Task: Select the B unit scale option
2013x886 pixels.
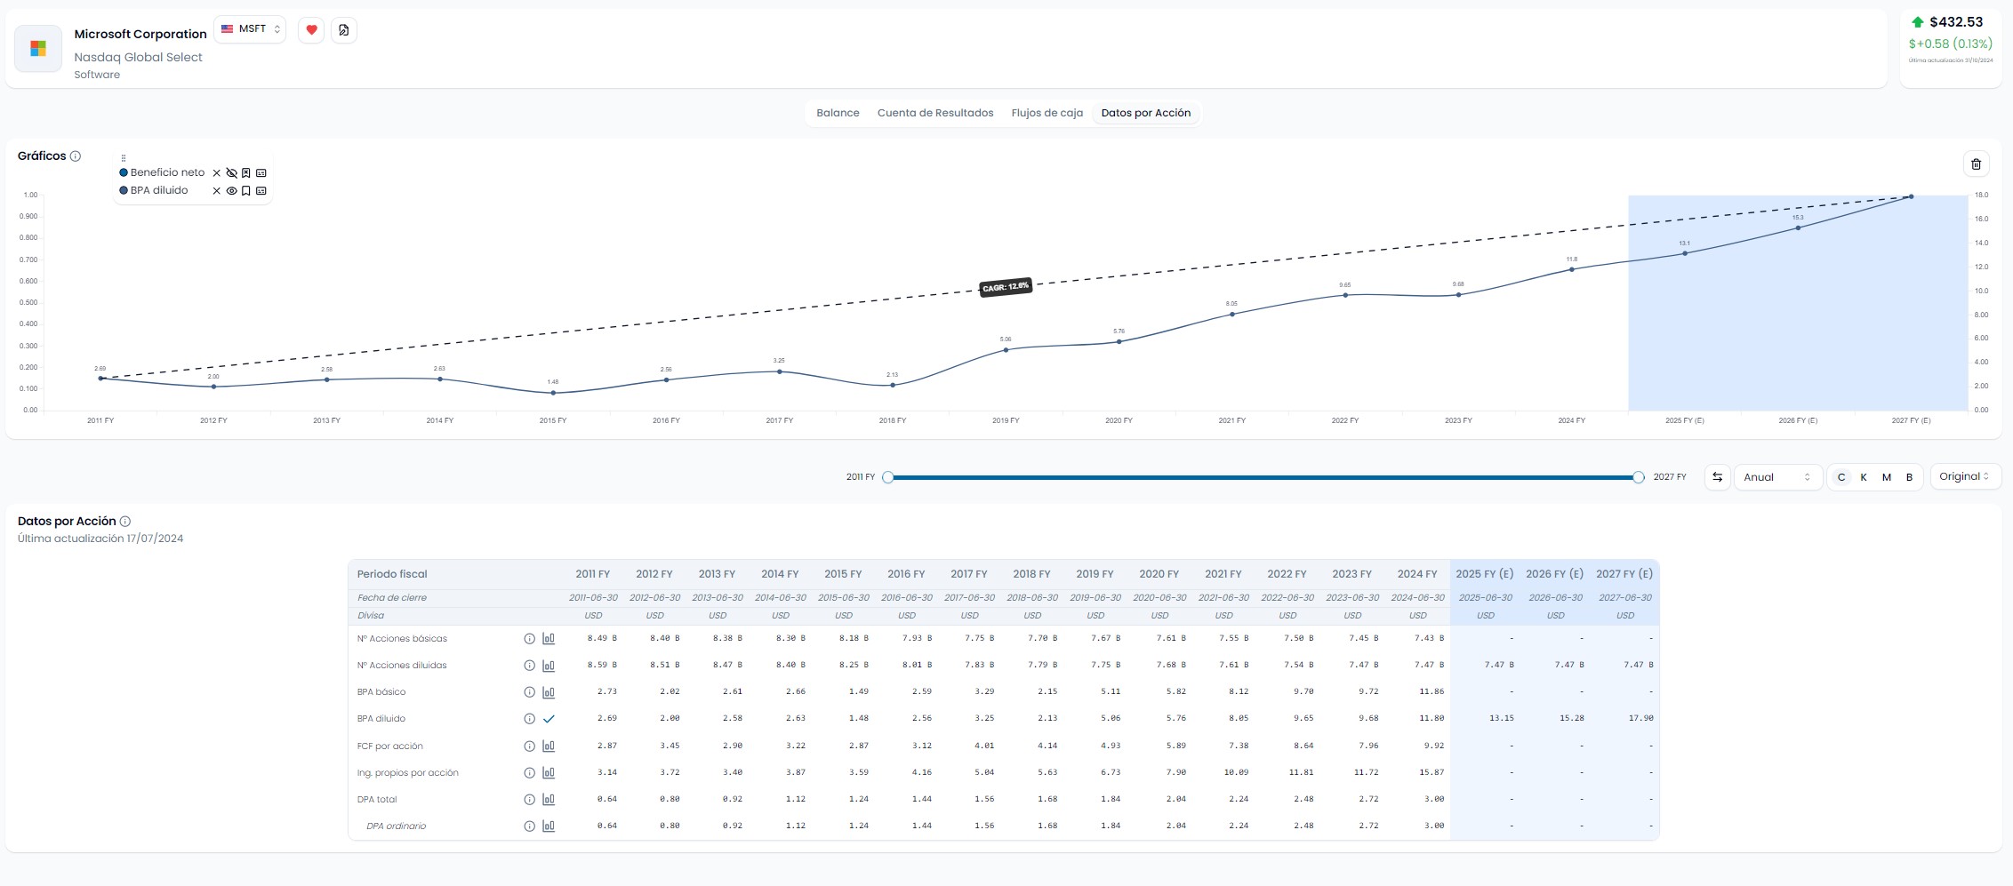Action: (x=1909, y=477)
